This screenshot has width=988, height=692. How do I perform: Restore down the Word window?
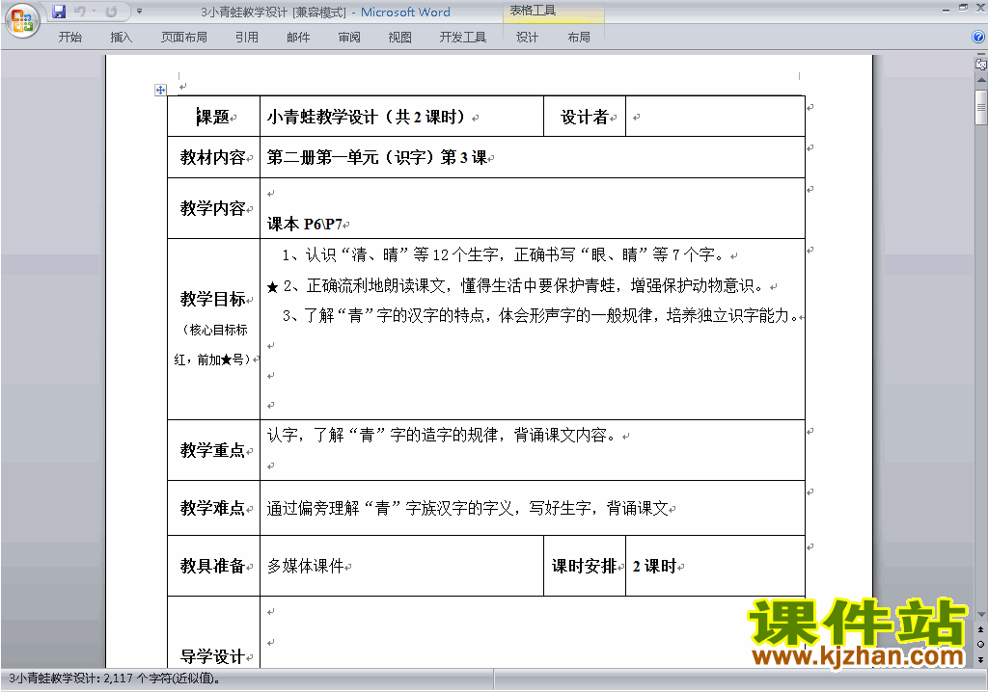click(x=963, y=8)
